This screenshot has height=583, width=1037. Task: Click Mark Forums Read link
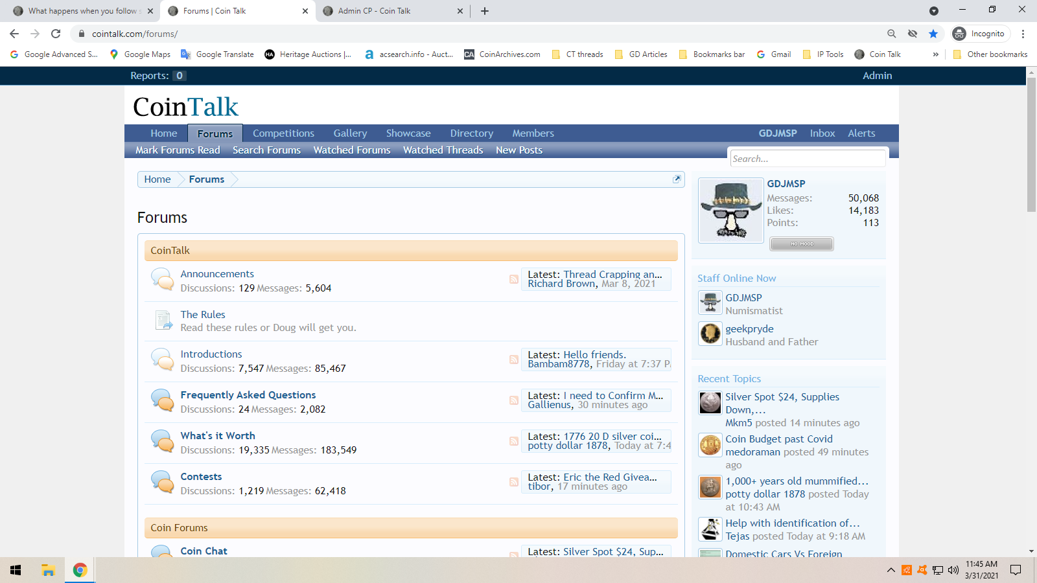tap(178, 150)
